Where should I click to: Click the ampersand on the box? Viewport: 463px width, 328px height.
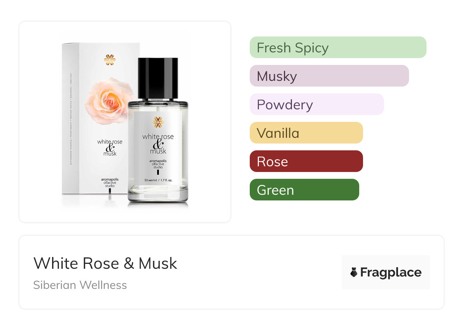tap(109, 148)
